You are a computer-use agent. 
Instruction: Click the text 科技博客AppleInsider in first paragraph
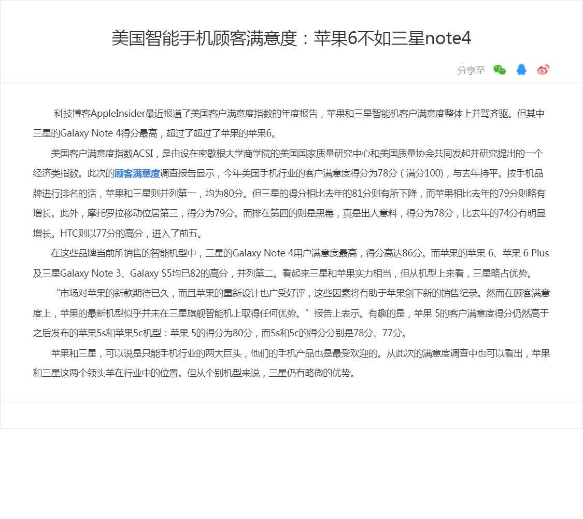[99, 113]
